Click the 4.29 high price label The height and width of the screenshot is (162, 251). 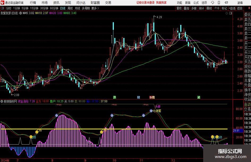click(159, 17)
